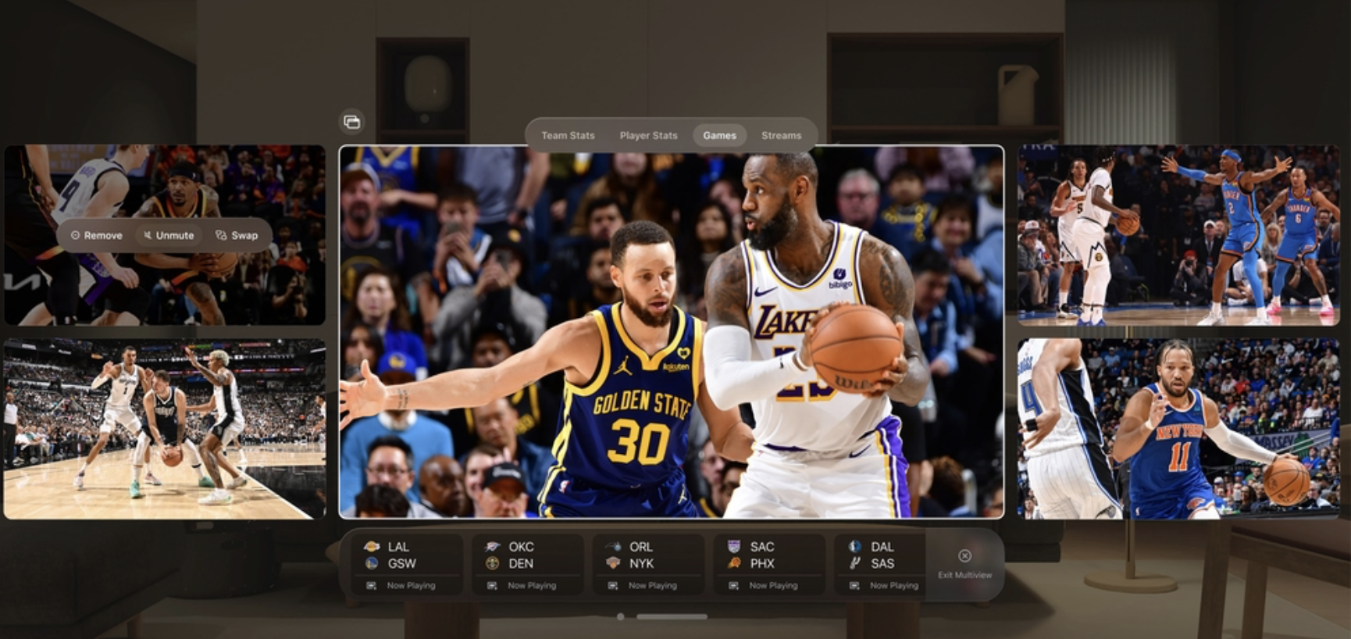Open the Team Stats tab

568,135
